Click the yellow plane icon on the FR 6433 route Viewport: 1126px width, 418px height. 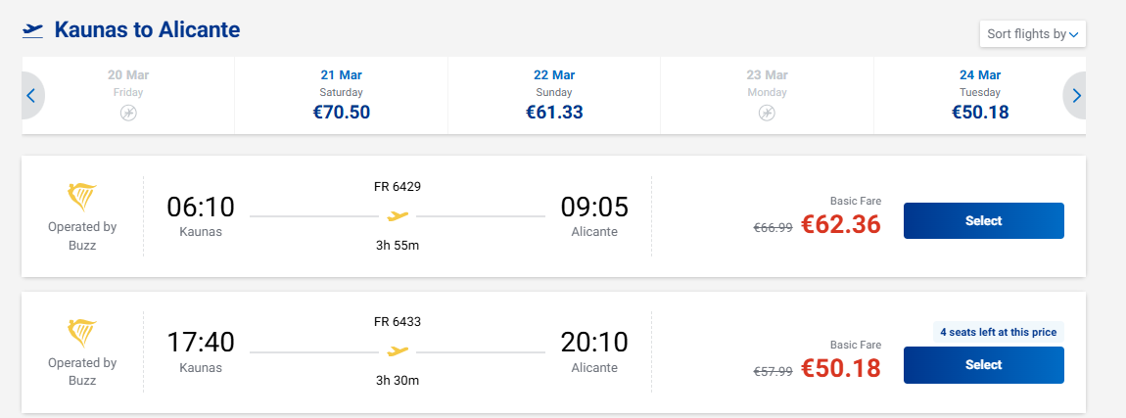[x=398, y=351]
